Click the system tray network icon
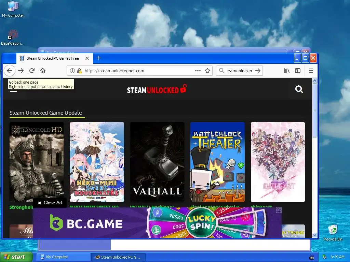 (x=324, y=257)
